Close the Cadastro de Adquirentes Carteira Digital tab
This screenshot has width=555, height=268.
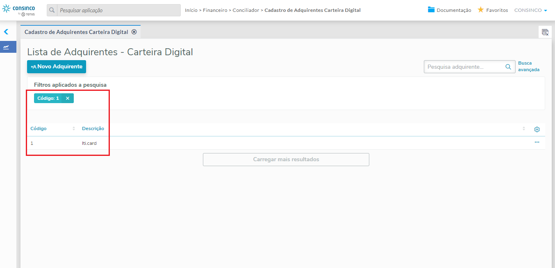134,32
